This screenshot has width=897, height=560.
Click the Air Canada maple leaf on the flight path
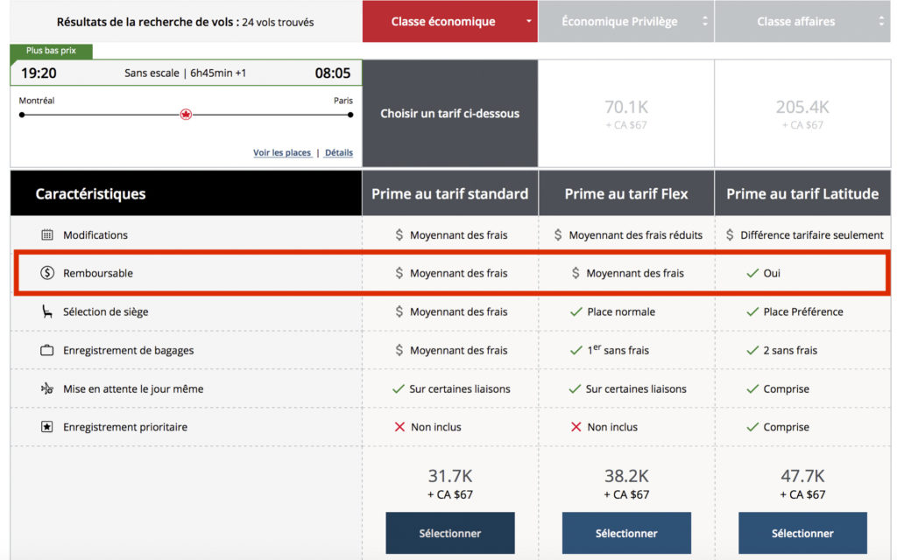pos(186,114)
